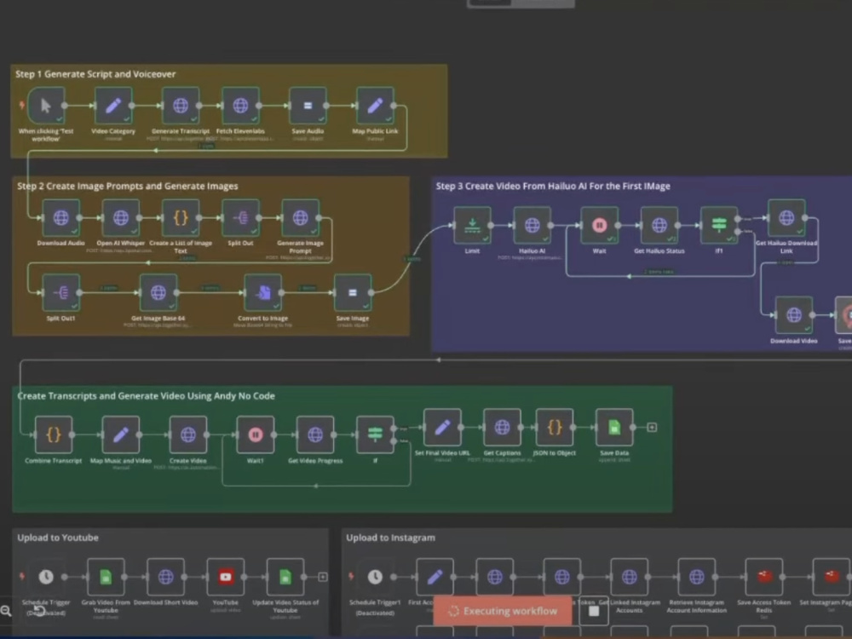Screen dimensions: 852x639
Task: Open the If1 condition node
Action: [x=719, y=225]
